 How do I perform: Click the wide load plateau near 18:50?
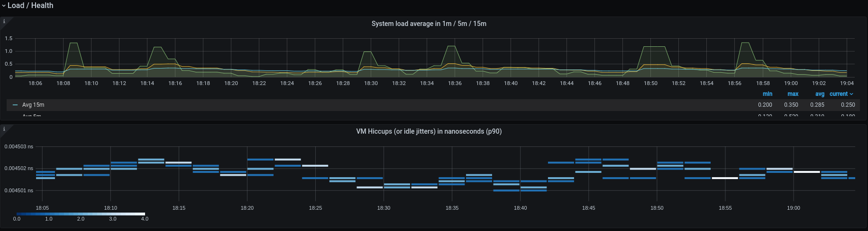[654, 47]
